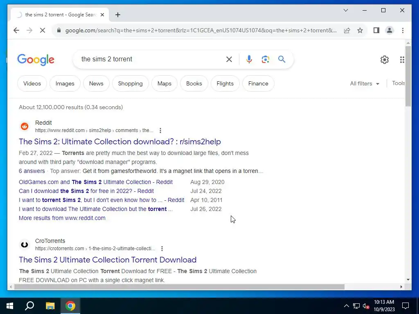Open 'OldGames.com and The Sims 2' link
419x314 pixels.
tap(96, 182)
